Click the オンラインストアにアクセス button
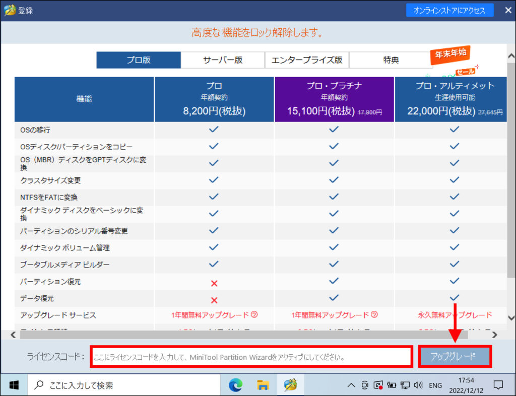516x396 pixels. (x=449, y=10)
